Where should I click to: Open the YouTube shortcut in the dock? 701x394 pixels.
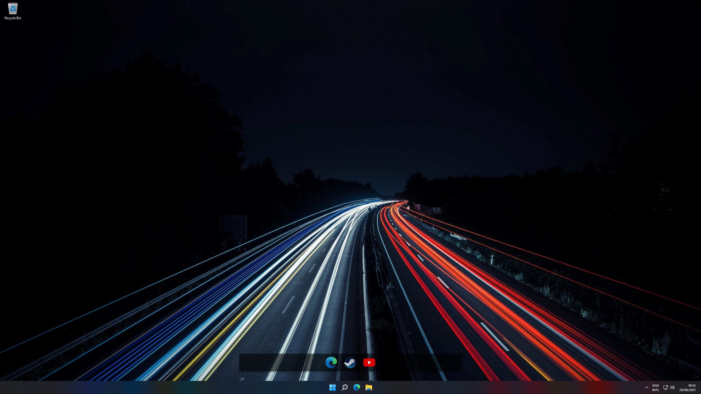pos(369,362)
